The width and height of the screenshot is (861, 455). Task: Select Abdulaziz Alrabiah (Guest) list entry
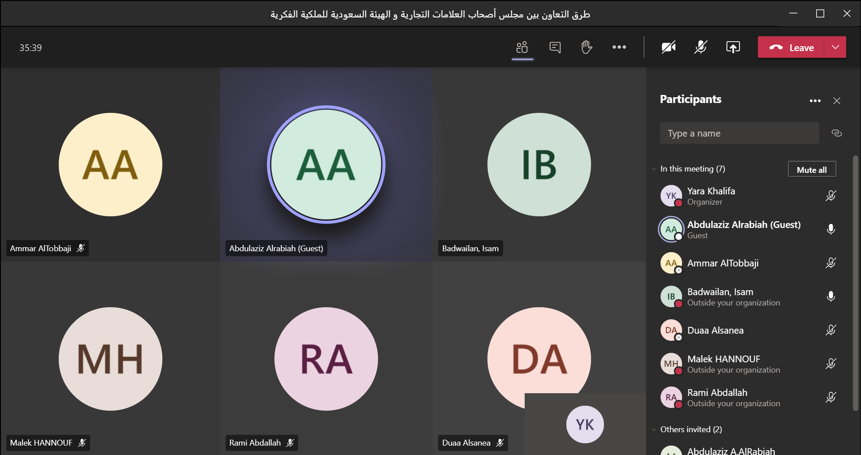coord(749,229)
